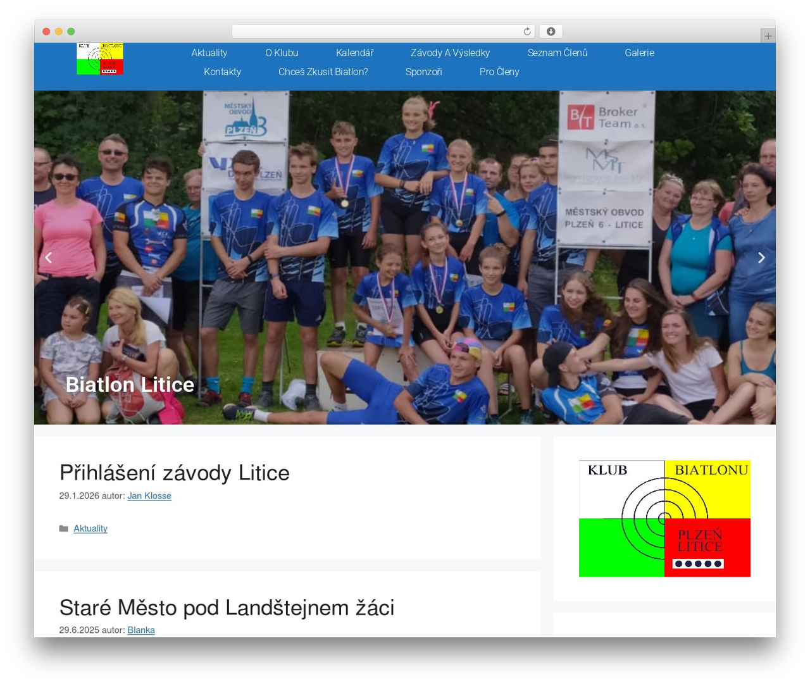Maximize the window with the green button

point(71,32)
